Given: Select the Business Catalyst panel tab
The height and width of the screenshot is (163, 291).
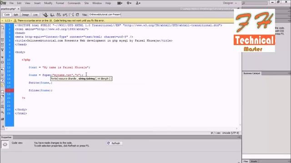Looking at the screenshot, I should 251,73.
